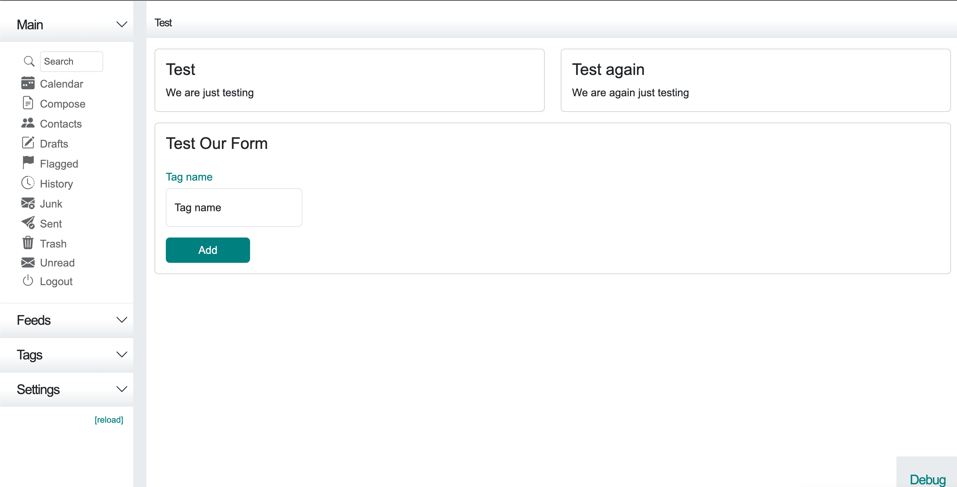Open Calendar via its sidebar icon

coord(28,83)
